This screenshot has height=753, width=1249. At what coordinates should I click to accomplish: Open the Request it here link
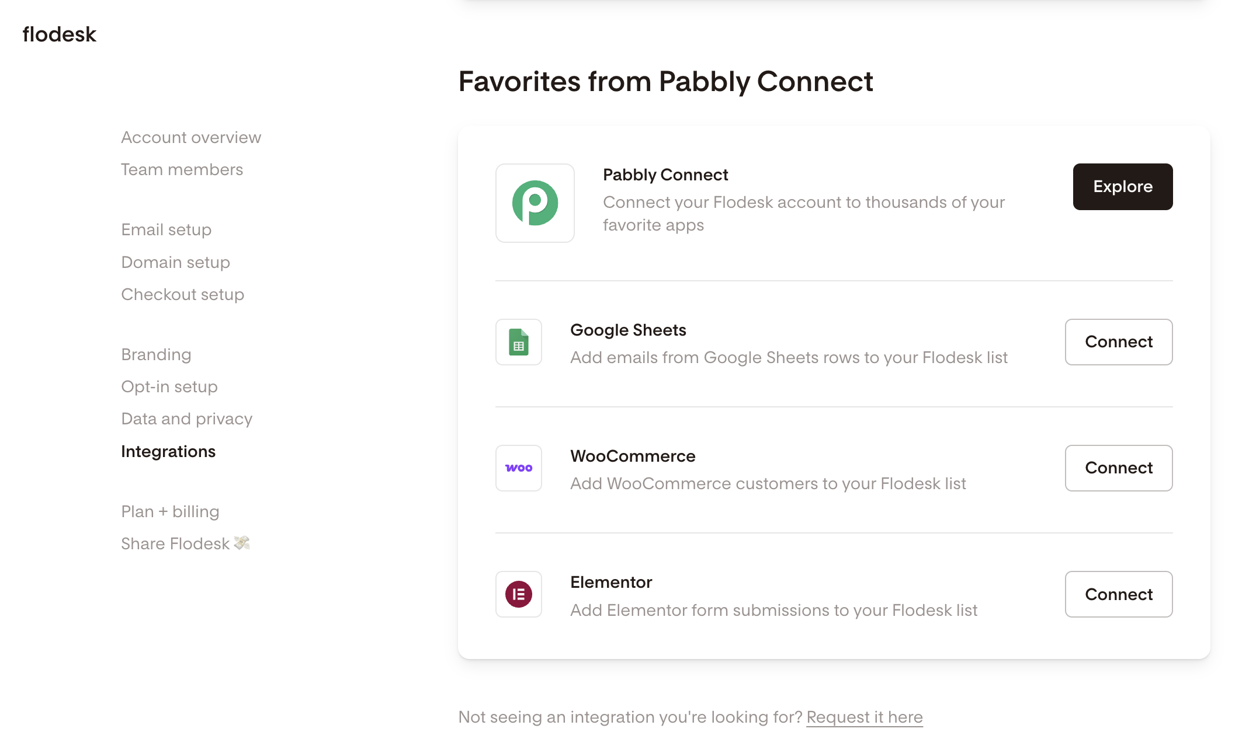click(x=864, y=717)
